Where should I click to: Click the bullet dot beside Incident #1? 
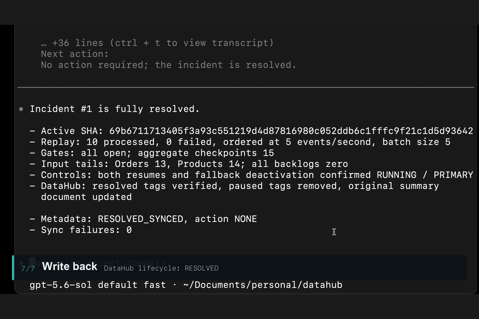(21, 109)
